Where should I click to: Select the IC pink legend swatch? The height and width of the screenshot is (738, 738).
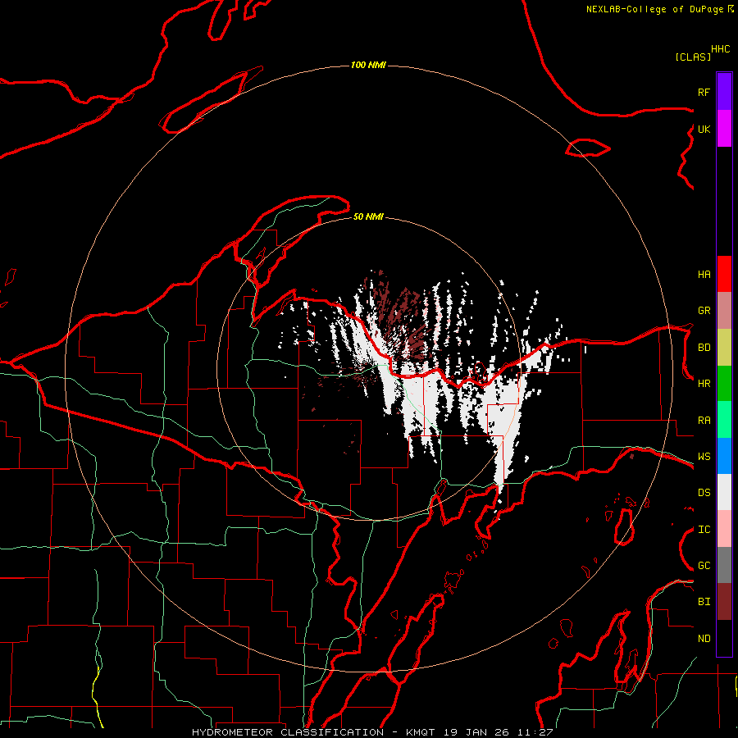(x=724, y=529)
